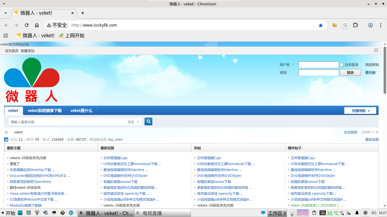Click the round translate extension icon
The height and width of the screenshot is (217, 387).
(x=345, y=25)
